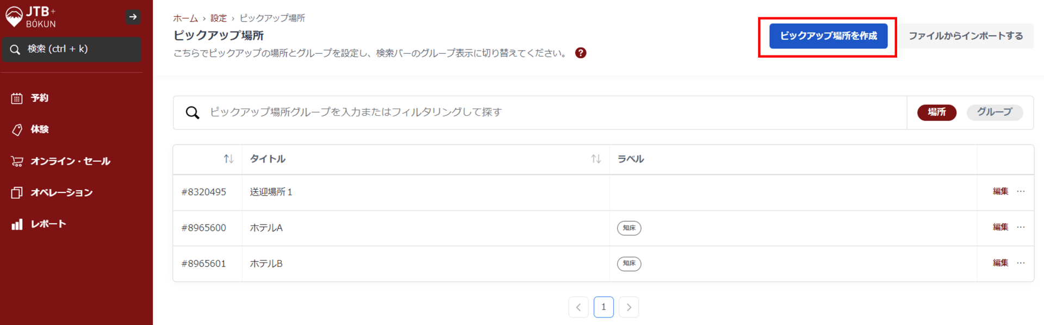
Task: Click the ピックアップ場所を作成 button
Action: tap(828, 36)
